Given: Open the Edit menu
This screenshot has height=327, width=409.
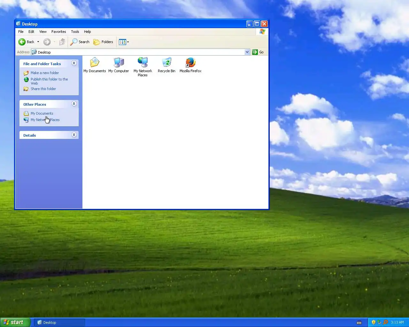Looking at the screenshot, I should click(31, 32).
